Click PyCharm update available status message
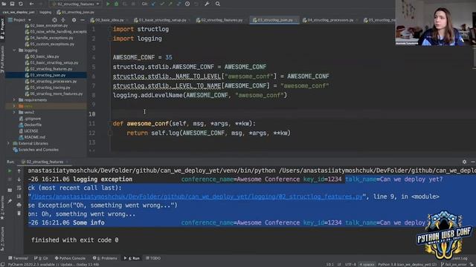Screen dimensions: 476x267 [54, 265]
